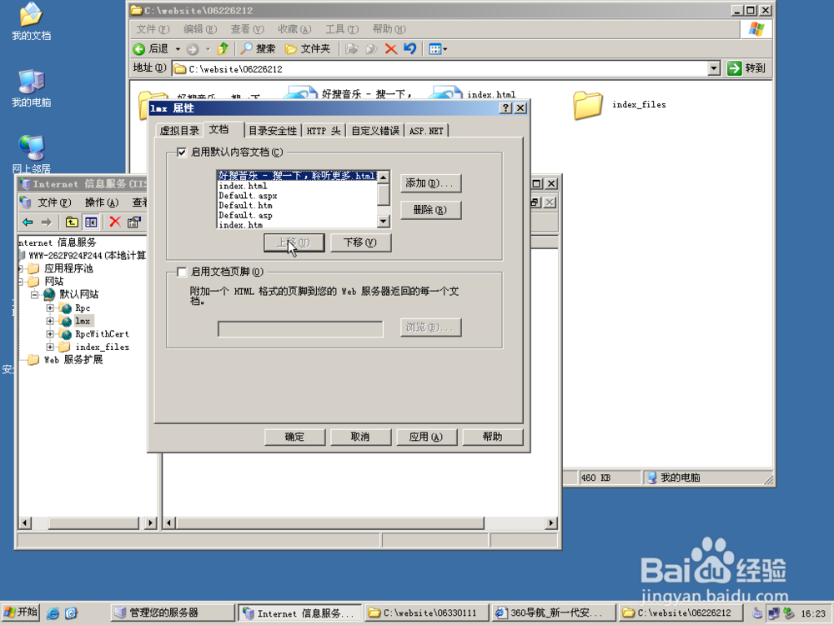Click document list scroll down arrow
Viewport: 834px width, 625px height.
[383, 221]
